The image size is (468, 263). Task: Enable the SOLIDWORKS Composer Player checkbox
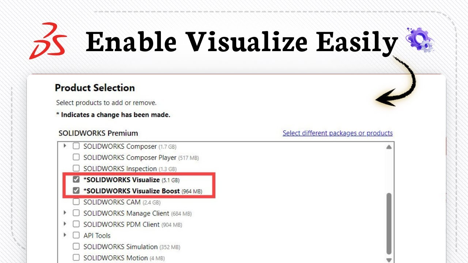point(76,157)
